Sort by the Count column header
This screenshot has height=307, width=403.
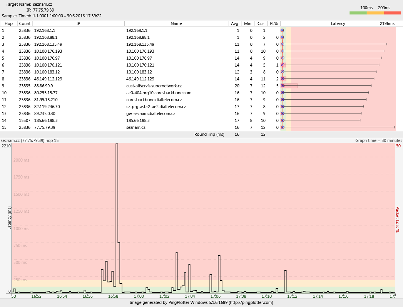coord(25,23)
